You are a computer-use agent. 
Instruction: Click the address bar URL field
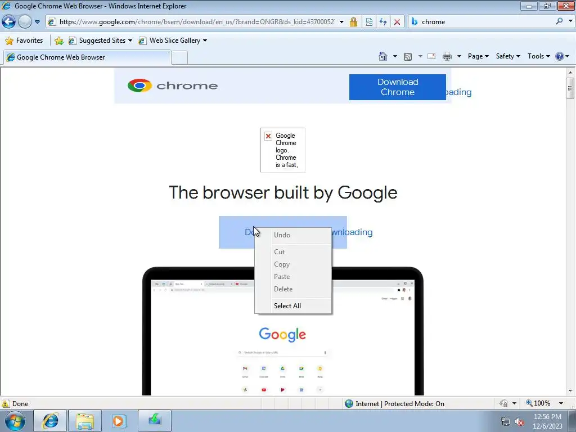196,22
